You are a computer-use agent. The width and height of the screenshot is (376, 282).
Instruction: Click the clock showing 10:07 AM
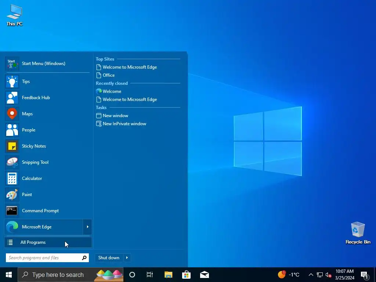click(x=344, y=275)
